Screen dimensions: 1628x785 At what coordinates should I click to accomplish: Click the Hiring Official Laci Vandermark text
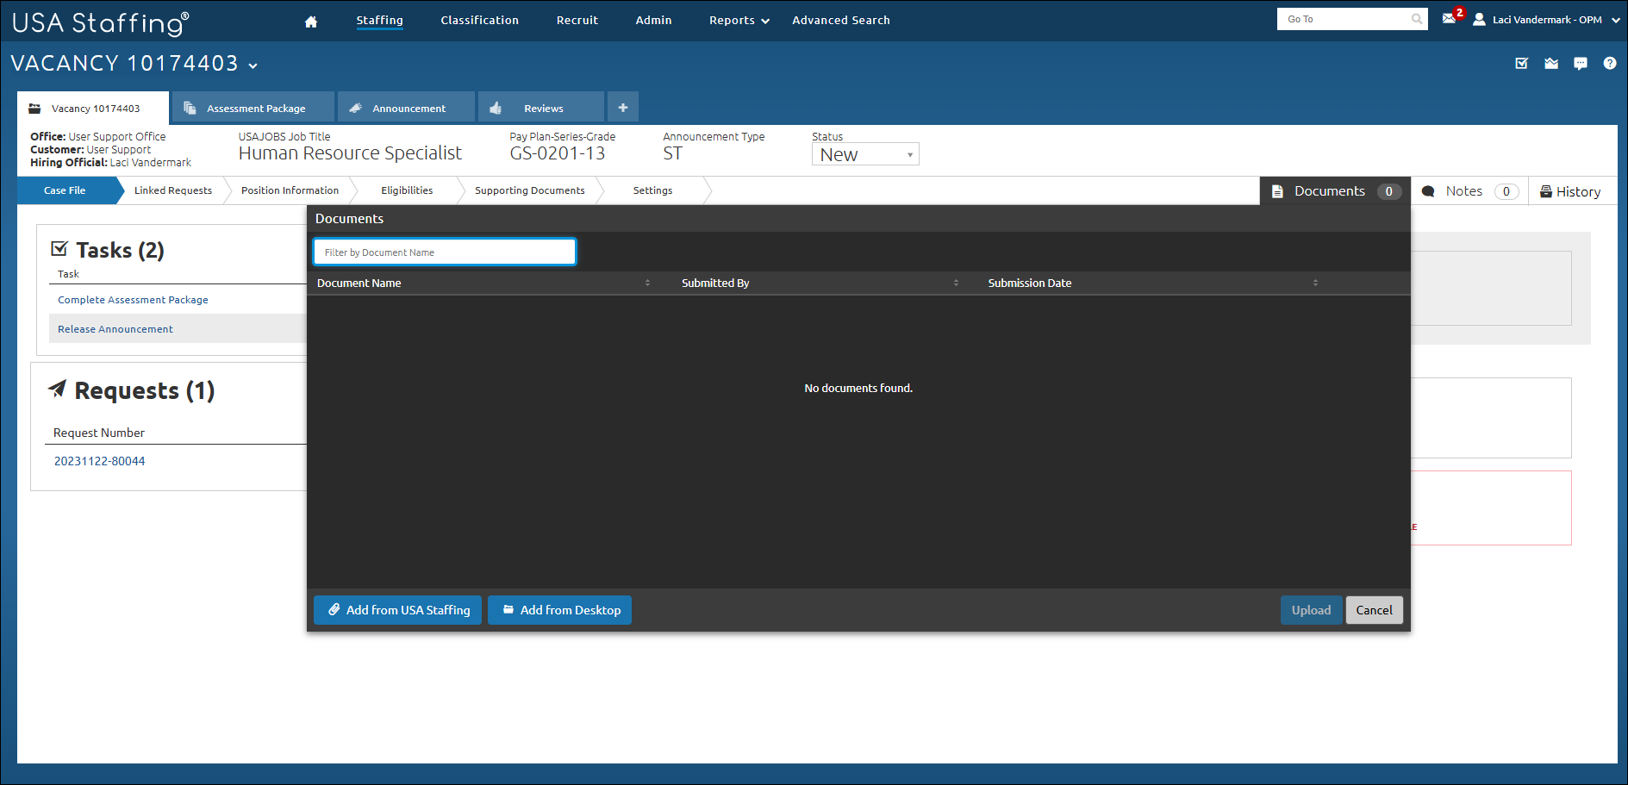click(111, 163)
